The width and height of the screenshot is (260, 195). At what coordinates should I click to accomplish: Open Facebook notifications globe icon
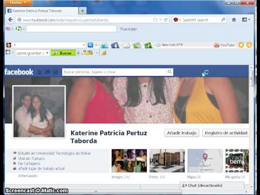tap(56, 72)
